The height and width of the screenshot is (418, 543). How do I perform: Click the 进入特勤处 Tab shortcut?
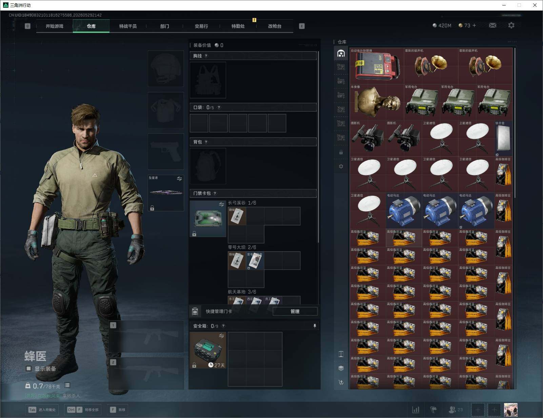pos(42,410)
